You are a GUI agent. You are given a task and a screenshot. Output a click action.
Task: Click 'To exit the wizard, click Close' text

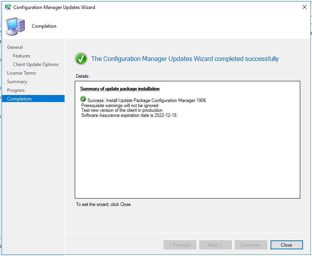coord(104,204)
